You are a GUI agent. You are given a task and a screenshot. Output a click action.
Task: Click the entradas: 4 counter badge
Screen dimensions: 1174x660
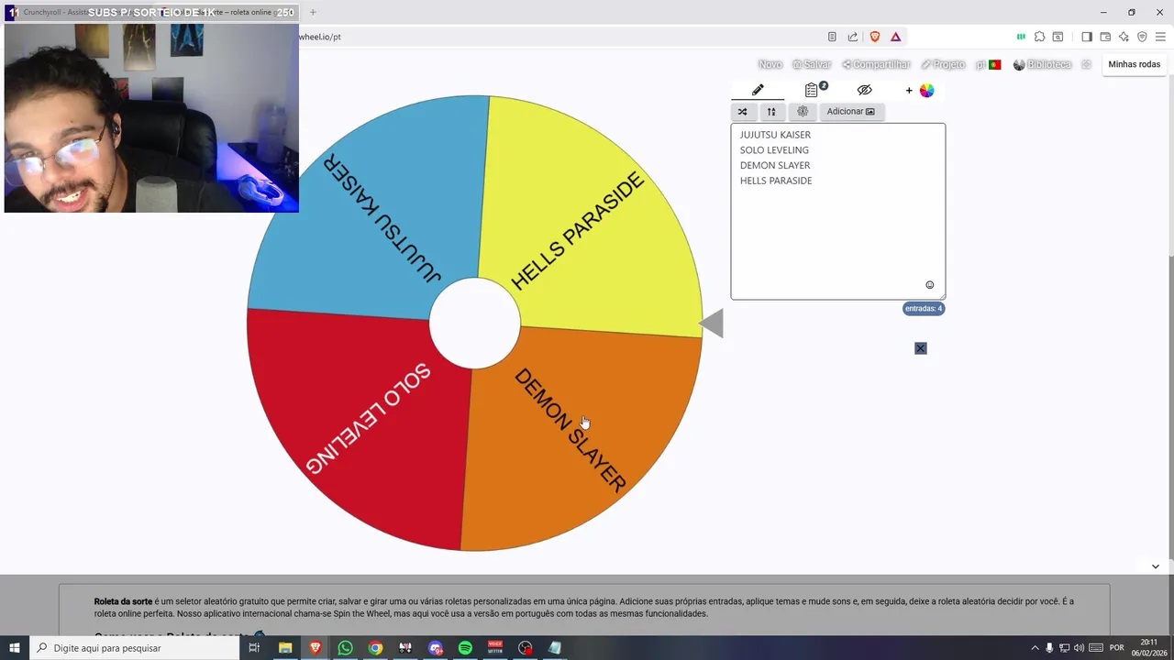924,309
